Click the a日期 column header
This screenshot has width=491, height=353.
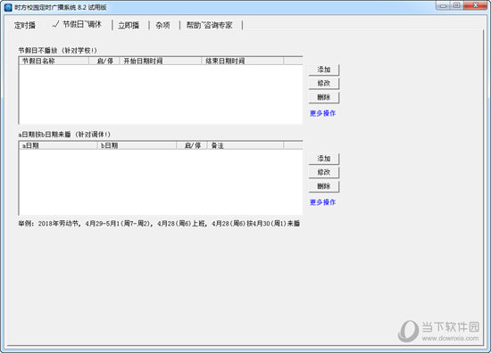click(58, 145)
